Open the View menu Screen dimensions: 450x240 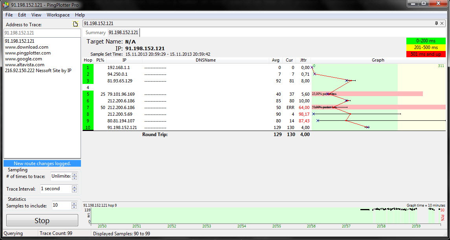[x=36, y=15]
